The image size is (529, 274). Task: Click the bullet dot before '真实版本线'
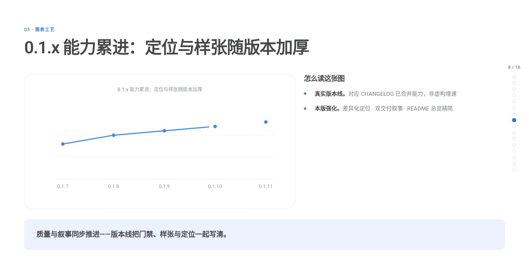305,94
